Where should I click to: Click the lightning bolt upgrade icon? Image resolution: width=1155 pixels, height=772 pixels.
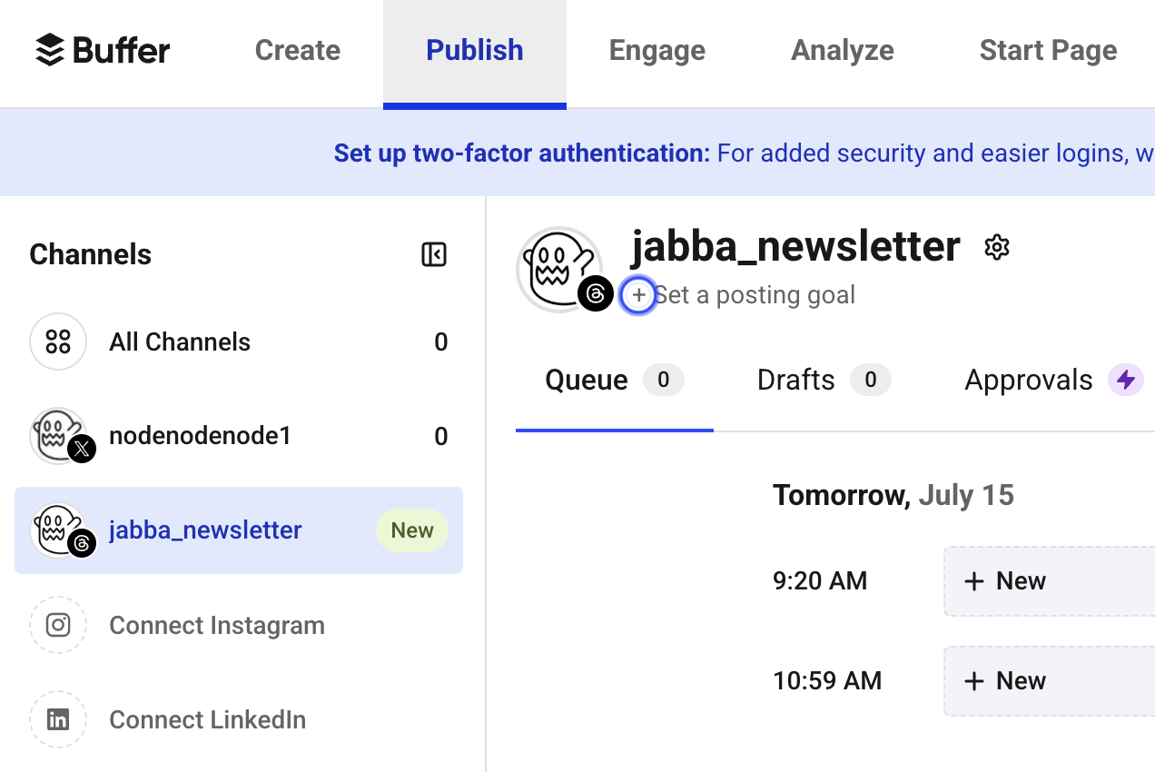pos(1126,380)
